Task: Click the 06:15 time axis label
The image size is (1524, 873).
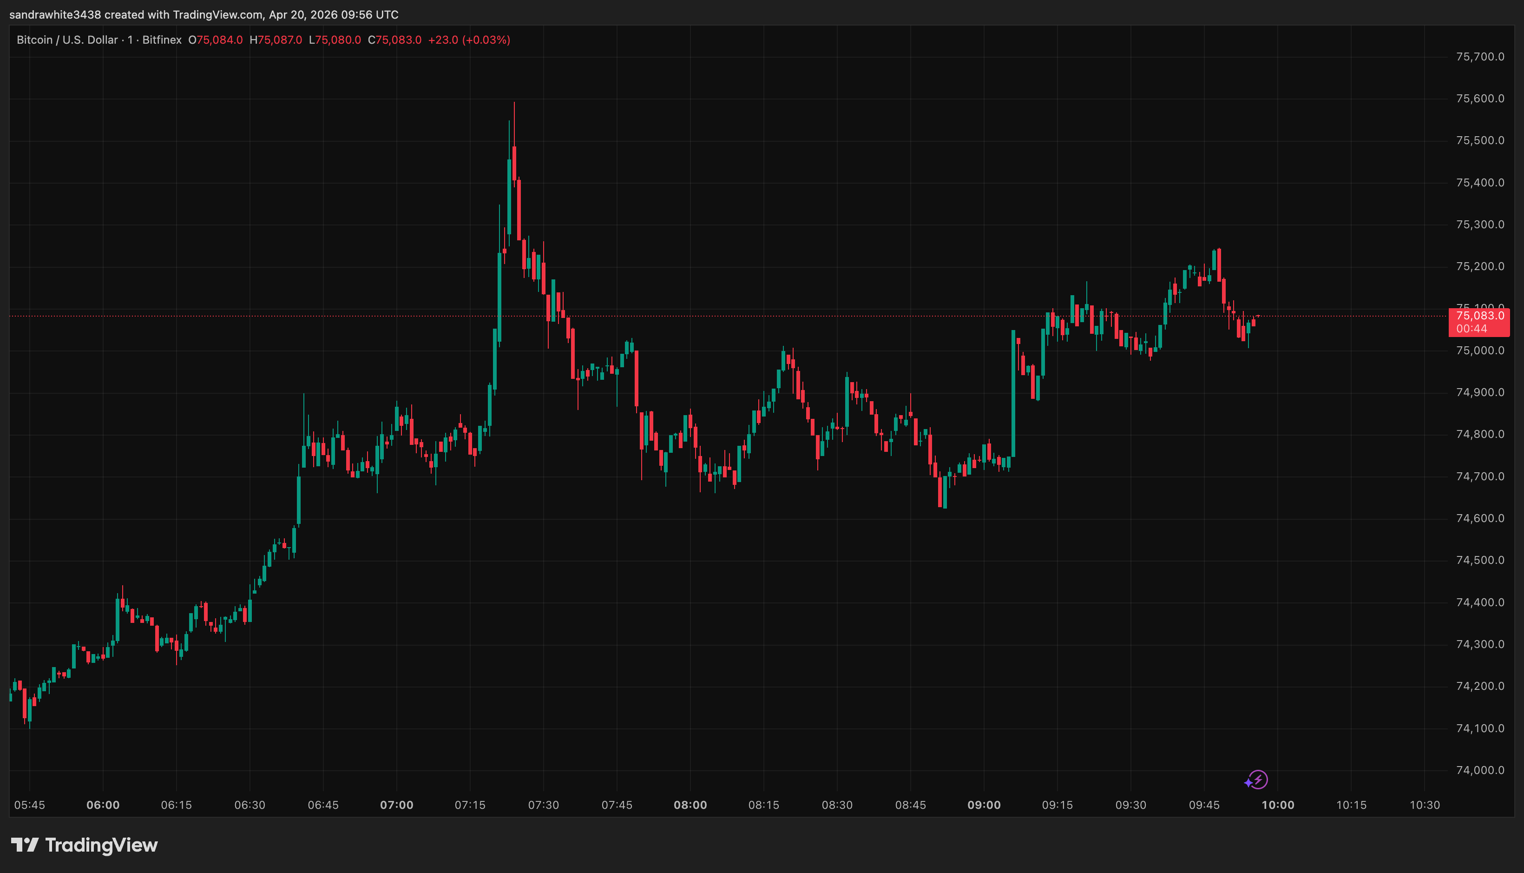Action: click(x=176, y=805)
